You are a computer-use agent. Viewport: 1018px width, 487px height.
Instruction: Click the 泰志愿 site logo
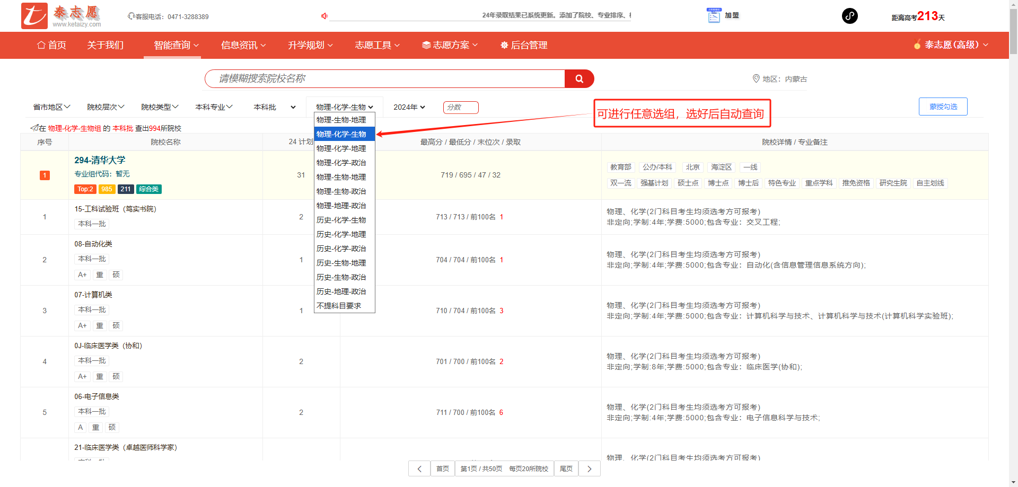[x=61, y=16]
